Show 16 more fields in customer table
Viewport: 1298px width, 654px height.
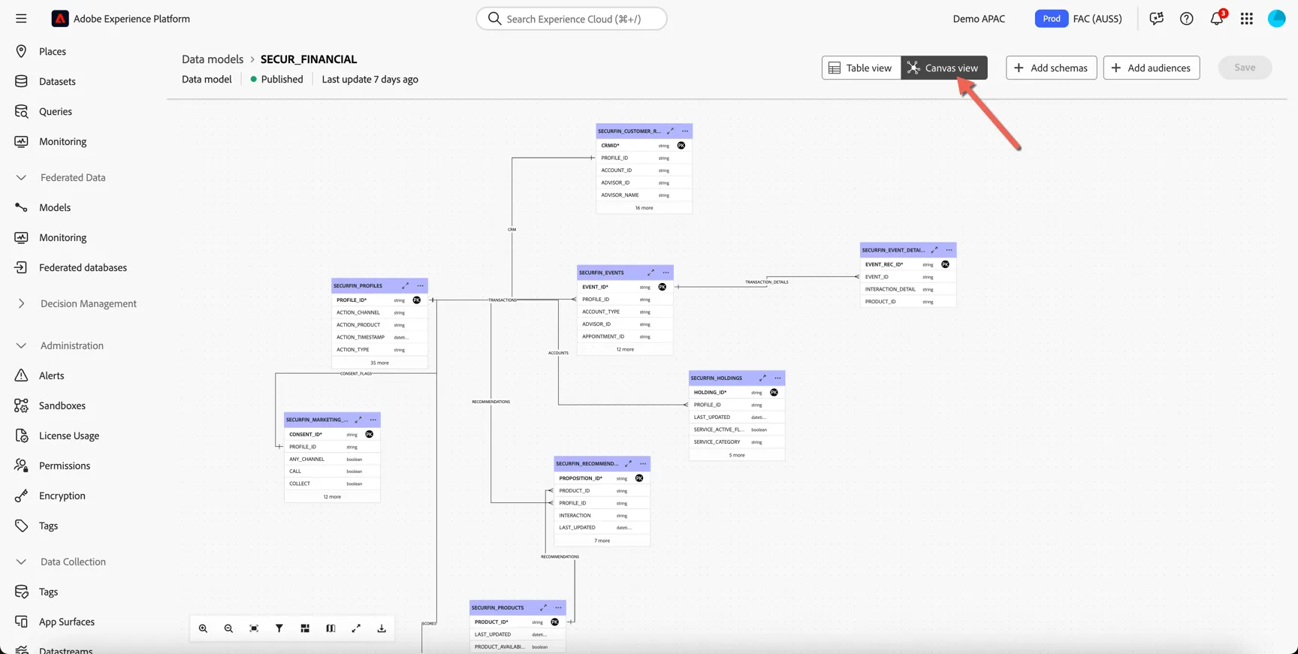click(644, 208)
